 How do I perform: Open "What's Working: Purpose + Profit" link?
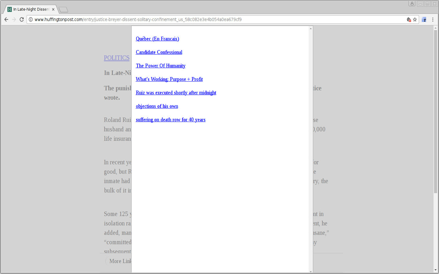(x=169, y=79)
